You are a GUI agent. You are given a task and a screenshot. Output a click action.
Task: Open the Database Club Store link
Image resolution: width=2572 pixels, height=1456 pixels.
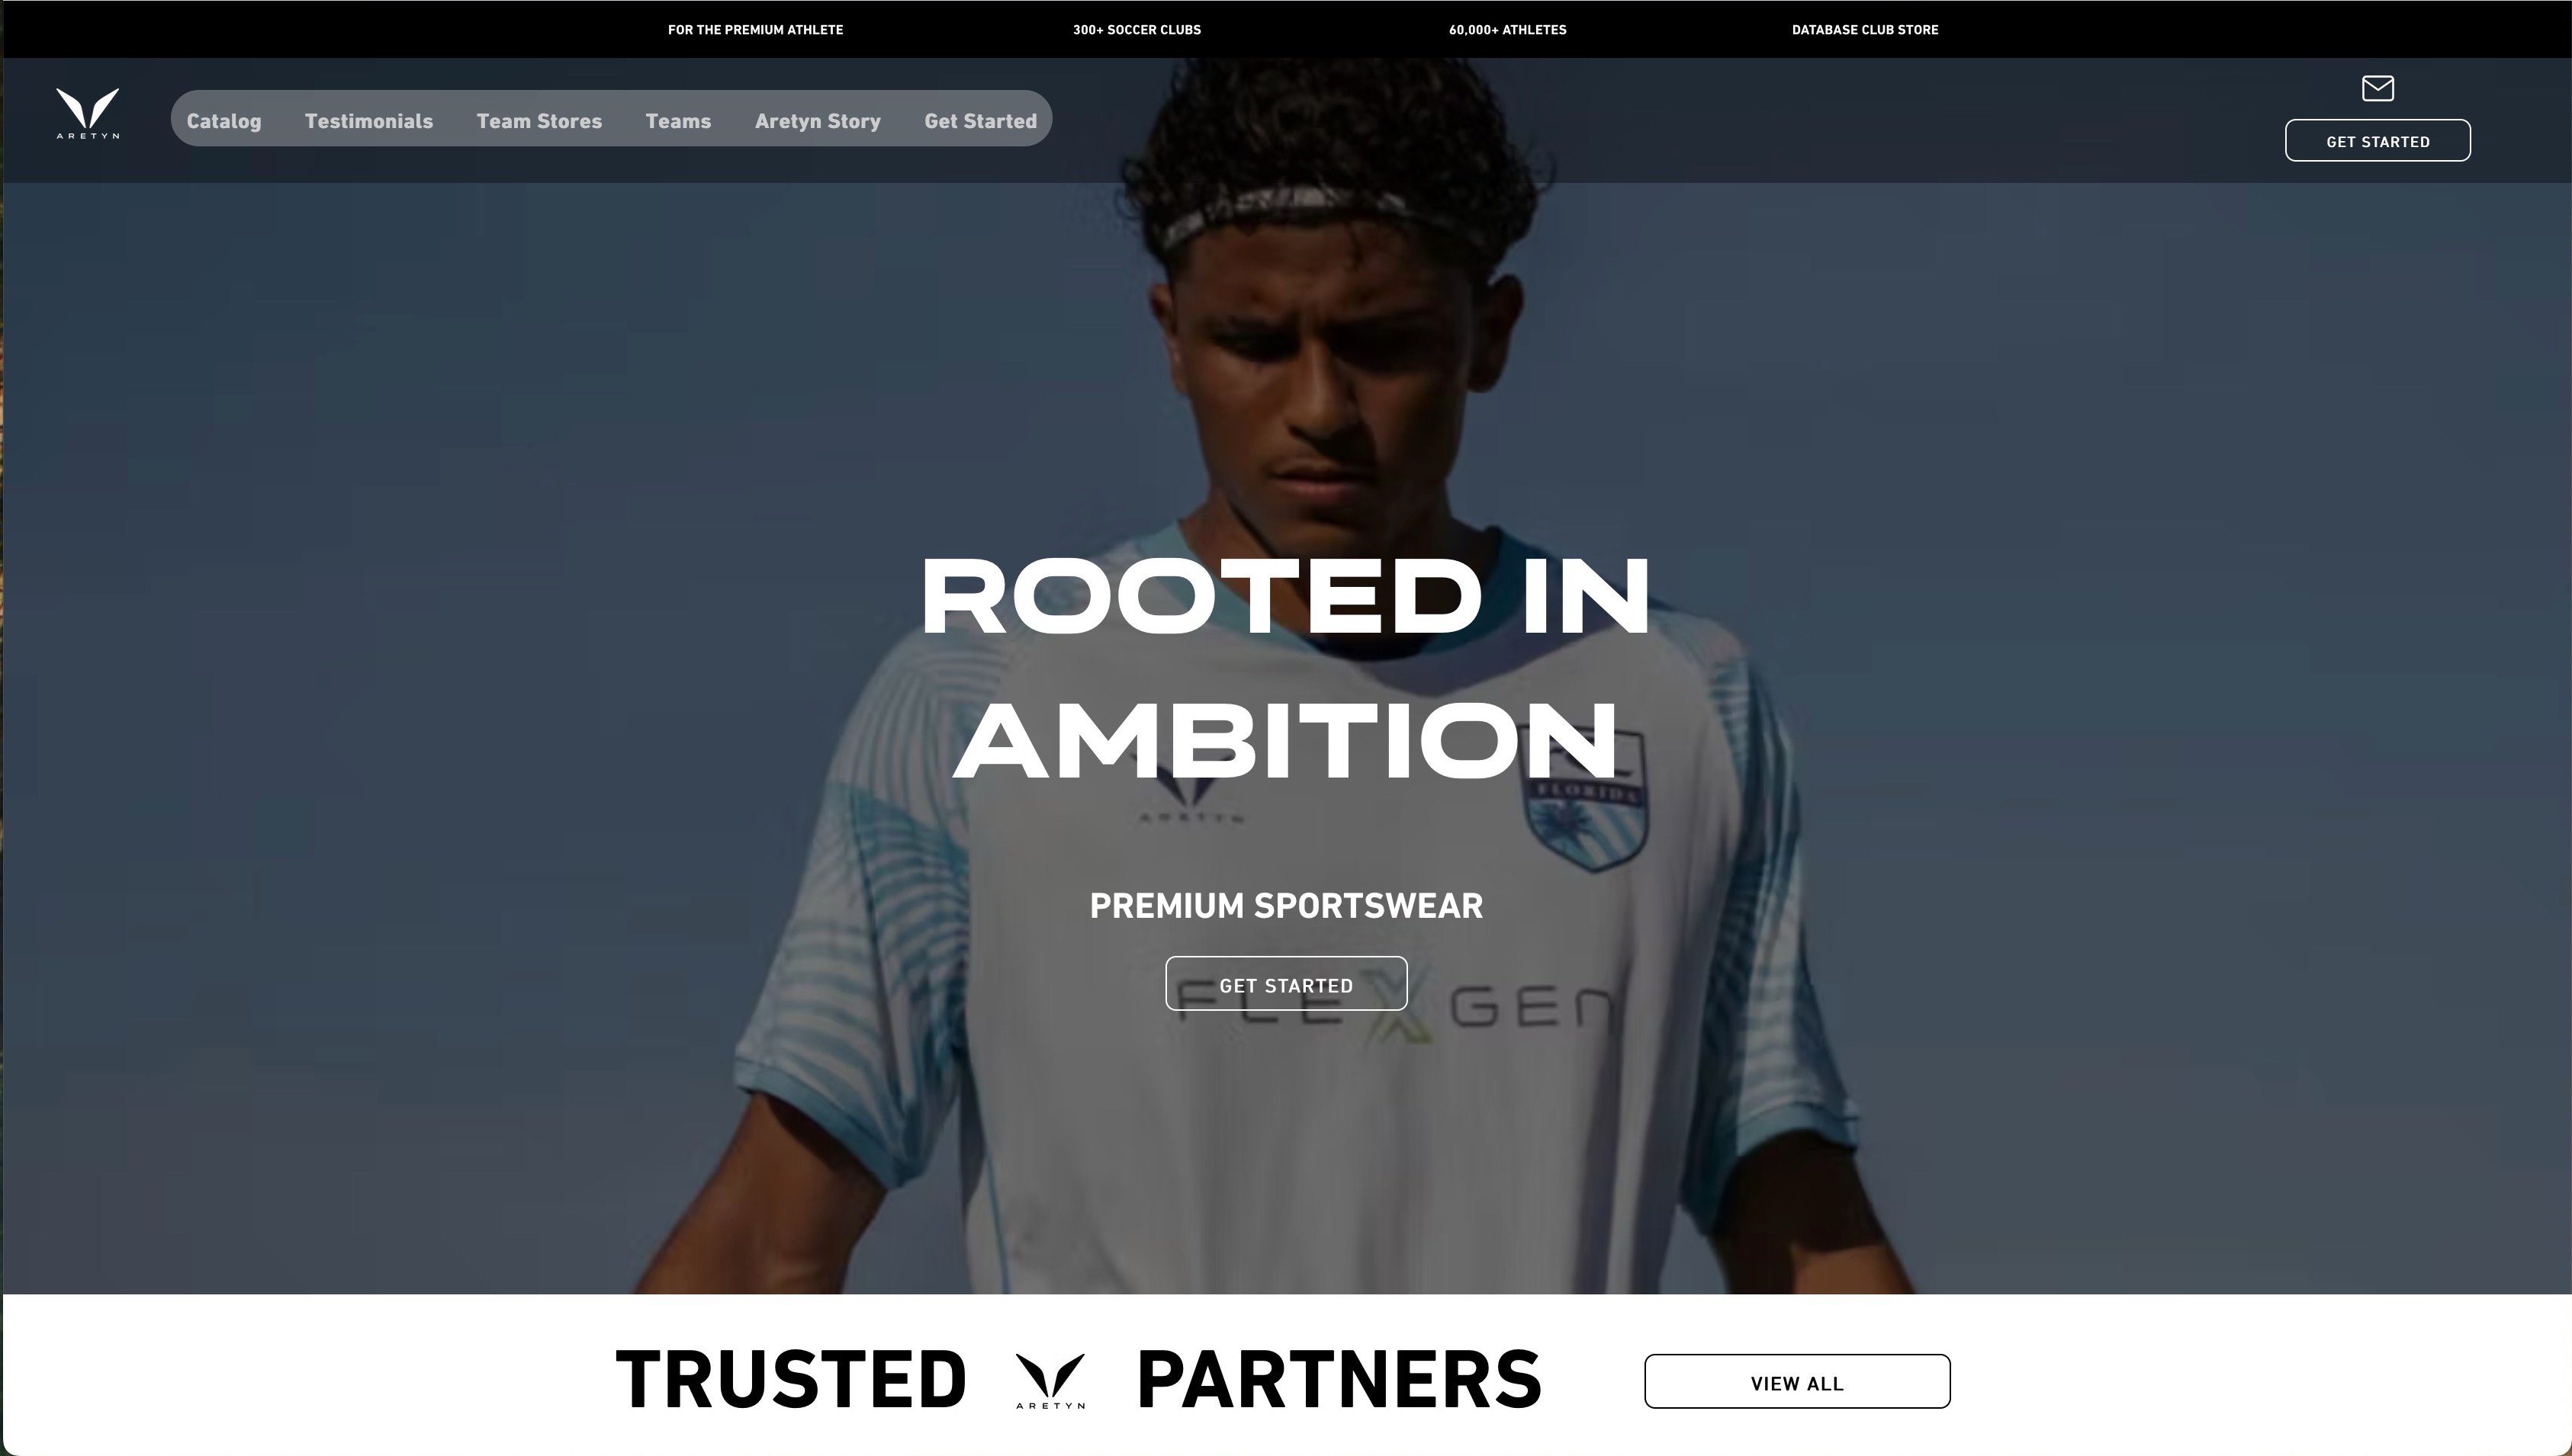pos(1865,30)
